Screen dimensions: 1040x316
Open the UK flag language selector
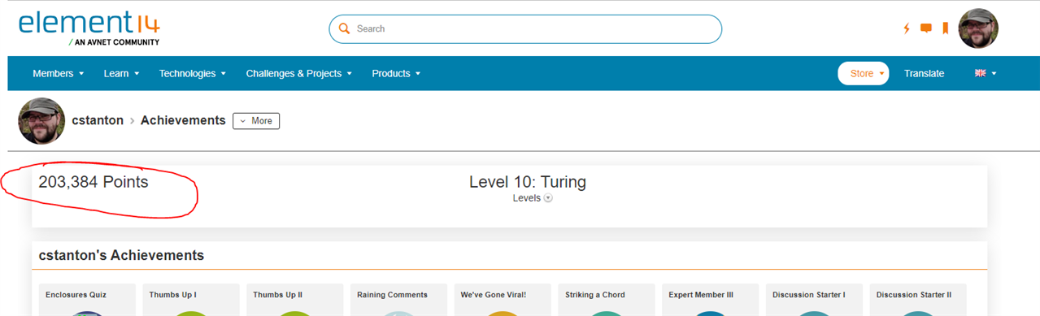(x=986, y=73)
